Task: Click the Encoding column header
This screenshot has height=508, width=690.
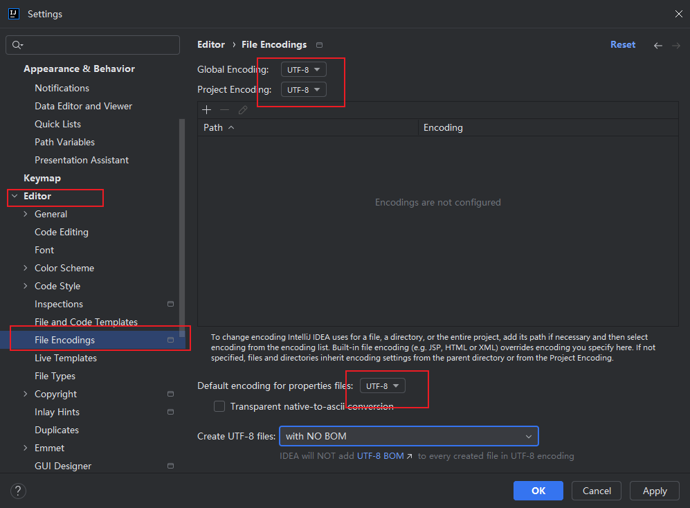Action: click(548, 127)
